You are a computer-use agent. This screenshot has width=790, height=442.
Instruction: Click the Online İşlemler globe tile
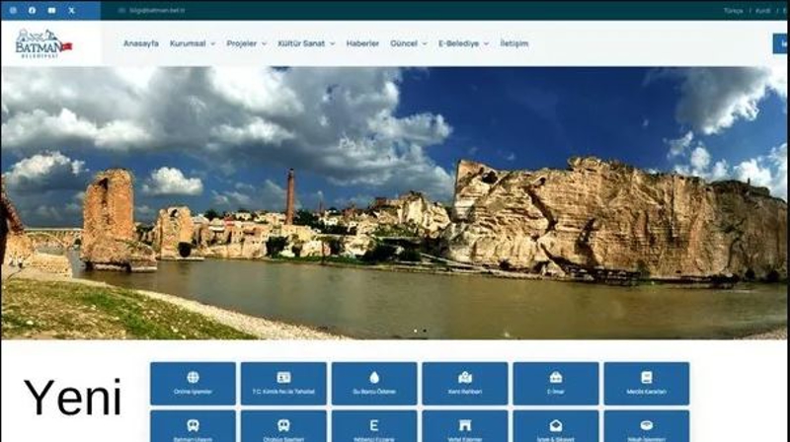tap(193, 383)
